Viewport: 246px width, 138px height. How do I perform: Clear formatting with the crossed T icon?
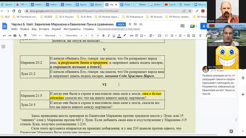[200, 36]
